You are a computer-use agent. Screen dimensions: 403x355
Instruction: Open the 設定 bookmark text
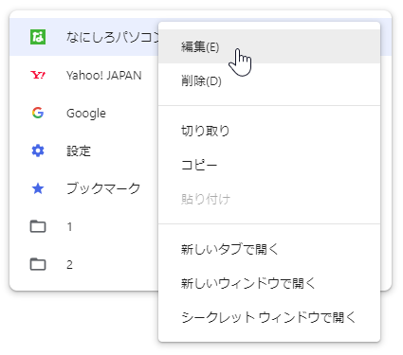pyautogui.click(x=79, y=151)
